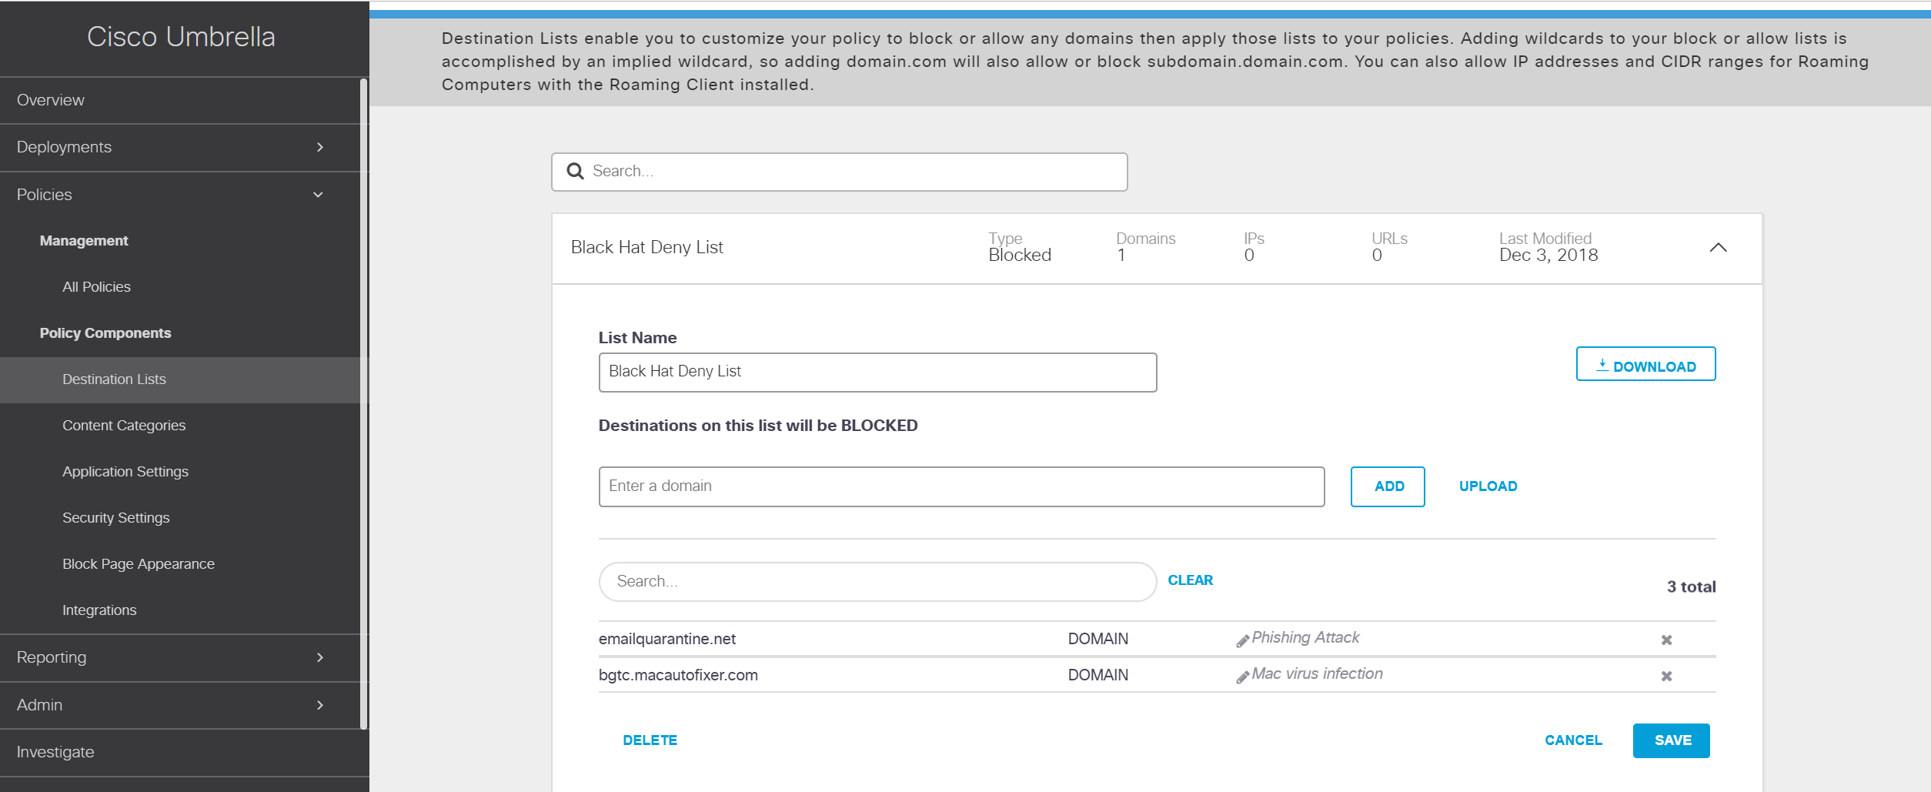Screen dimensions: 1931x792
Task: Click the sidebar vertical scrollbar
Action: (363, 403)
